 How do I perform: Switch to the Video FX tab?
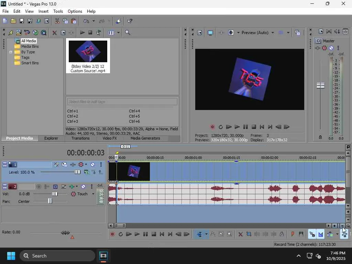[x=109, y=138]
